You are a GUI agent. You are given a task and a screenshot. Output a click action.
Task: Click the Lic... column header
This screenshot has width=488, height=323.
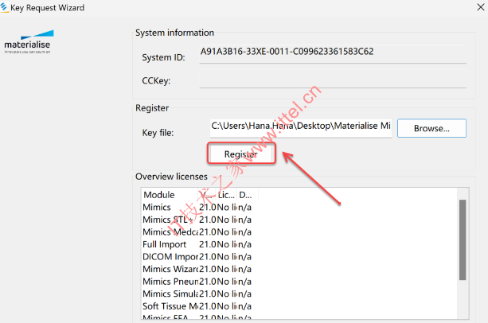pos(226,195)
